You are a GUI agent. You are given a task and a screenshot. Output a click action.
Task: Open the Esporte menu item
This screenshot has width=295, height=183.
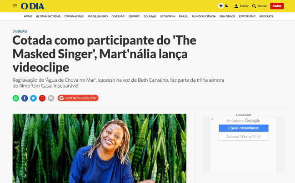pyautogui.click(x=134, y=16)
